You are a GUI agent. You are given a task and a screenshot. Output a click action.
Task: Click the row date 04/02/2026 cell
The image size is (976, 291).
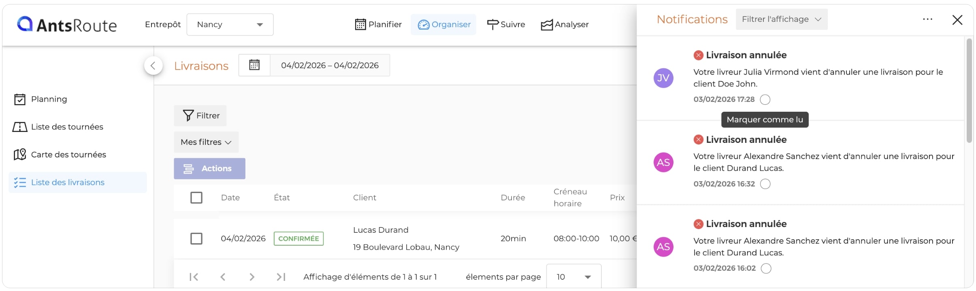[x=243, y=239]
